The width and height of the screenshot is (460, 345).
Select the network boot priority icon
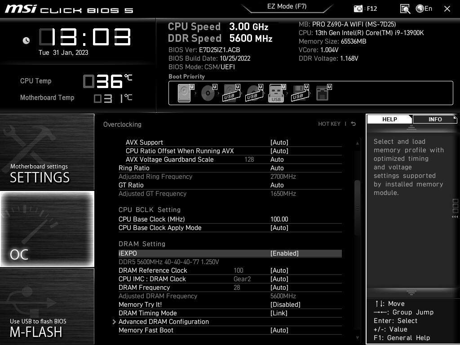click(323, 93)
